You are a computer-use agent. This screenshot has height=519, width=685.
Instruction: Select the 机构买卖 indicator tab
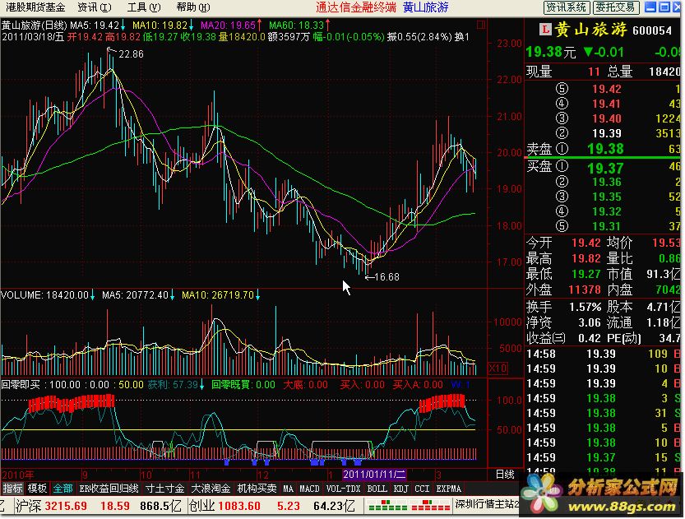tap(257, 489)
